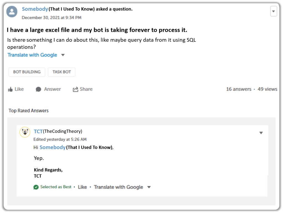The image size is (283, 213).
Task: Open the TCT author name link
Action: 38,132
